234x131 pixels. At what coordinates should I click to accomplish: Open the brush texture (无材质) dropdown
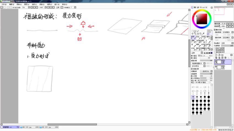click(x=205, y=66)
